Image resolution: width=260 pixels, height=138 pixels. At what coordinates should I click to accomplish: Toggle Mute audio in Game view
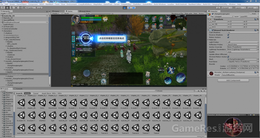point(188,13)
